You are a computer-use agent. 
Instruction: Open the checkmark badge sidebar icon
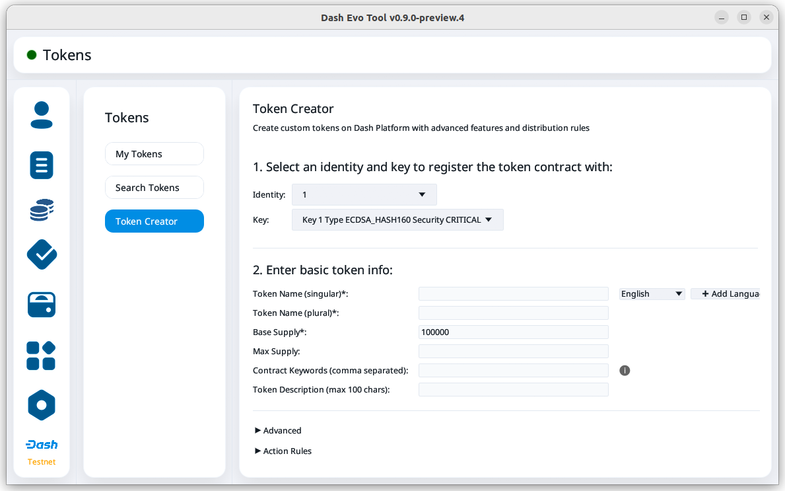tap(42, 254)
